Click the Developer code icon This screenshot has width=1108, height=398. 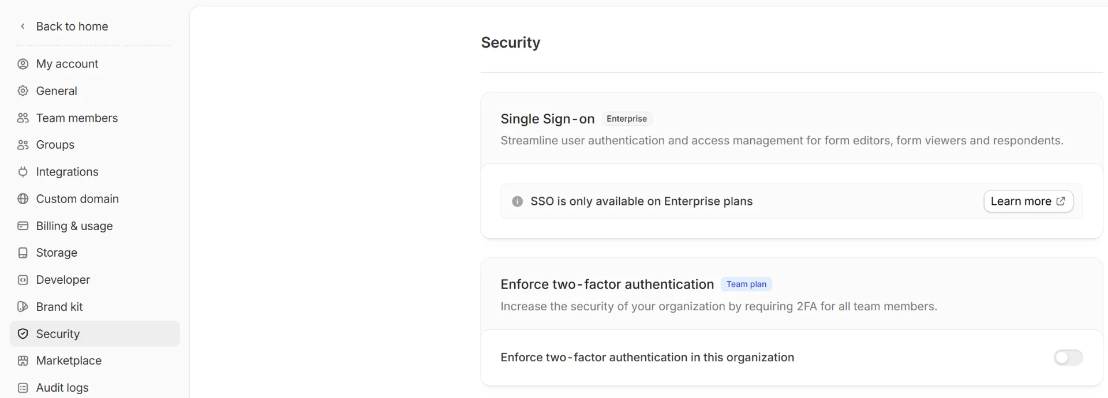[23, 280]
